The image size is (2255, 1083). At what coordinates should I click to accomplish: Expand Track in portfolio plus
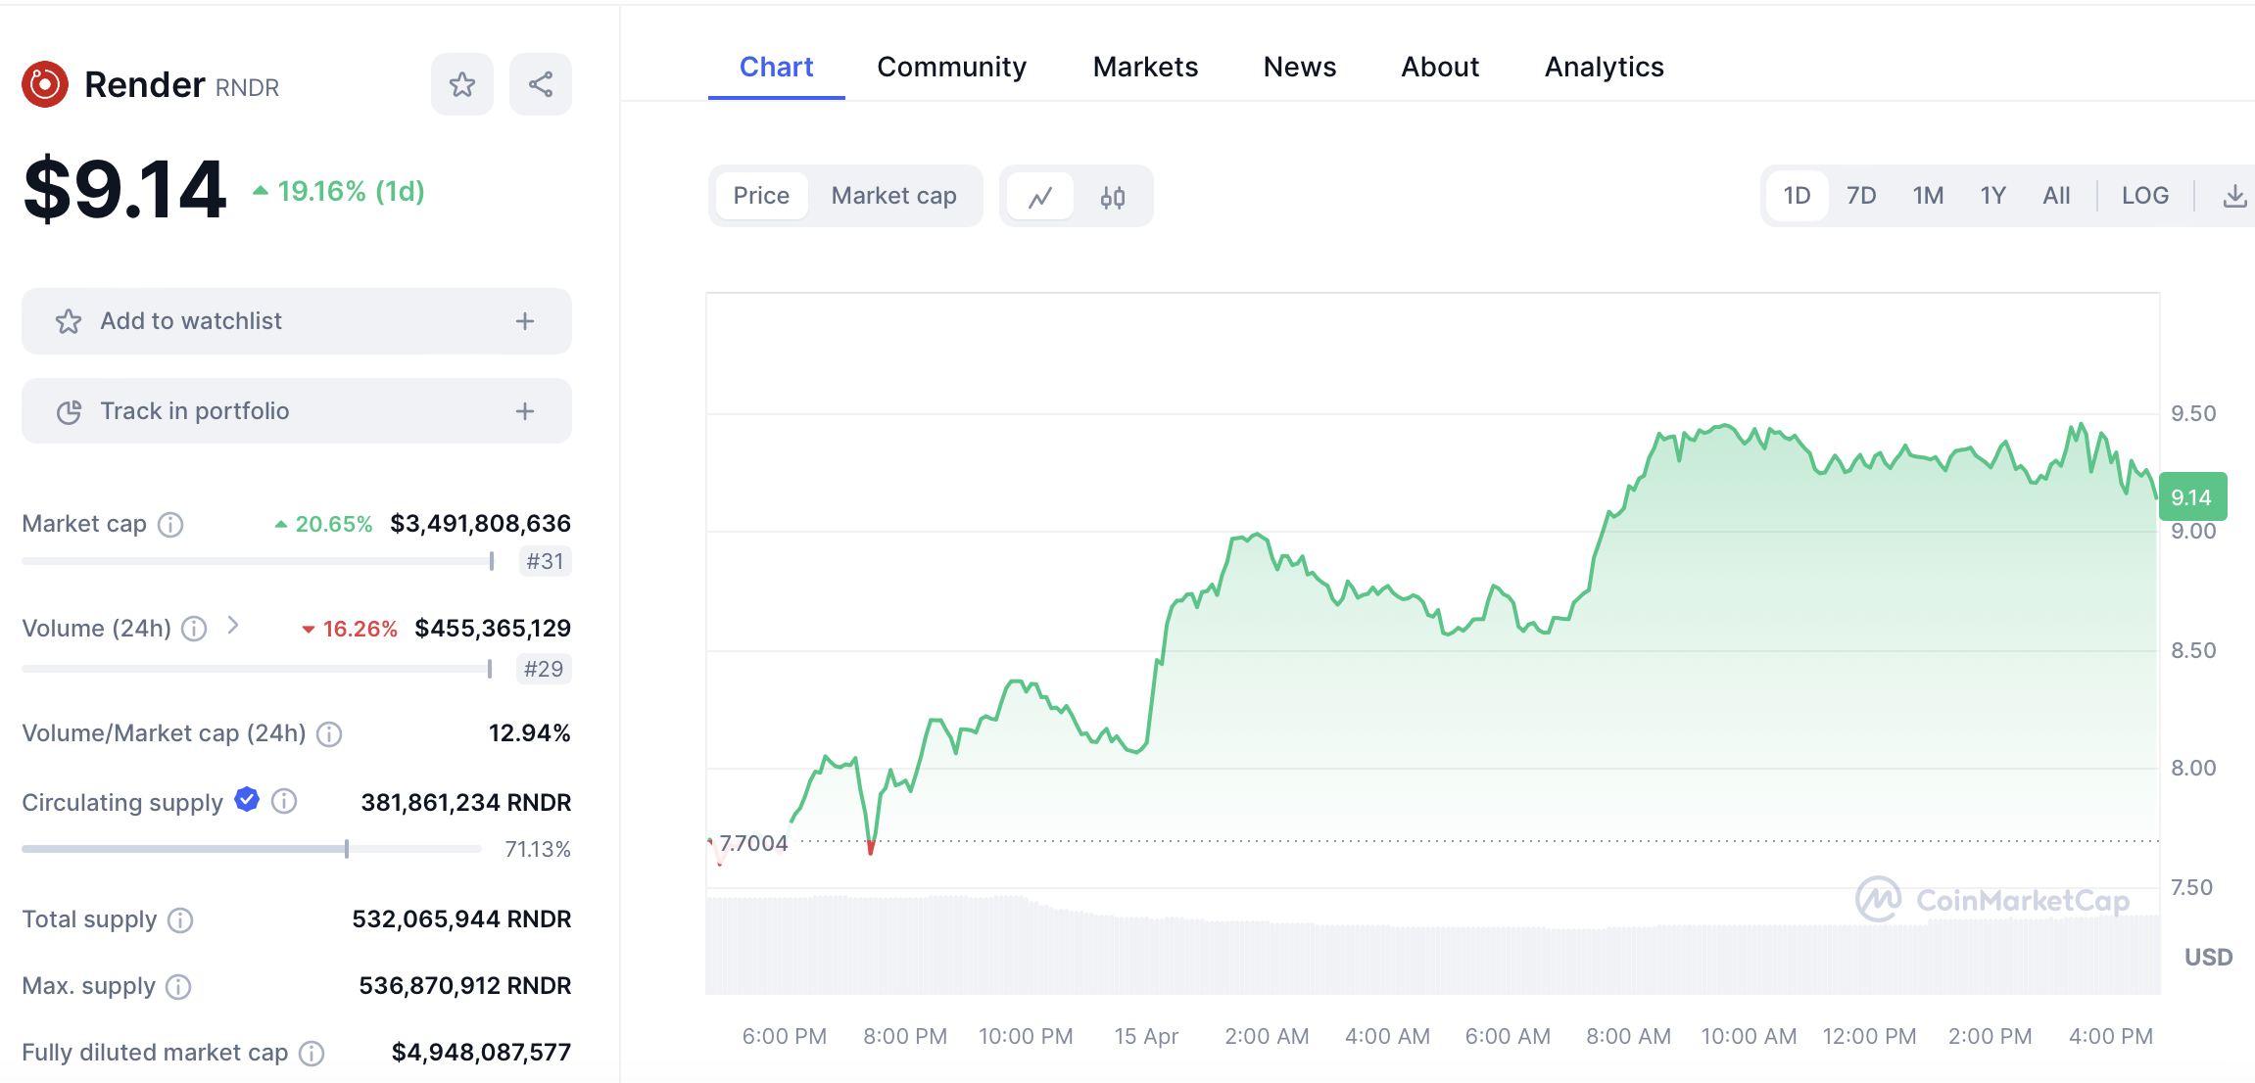click(x=525, y=411)
